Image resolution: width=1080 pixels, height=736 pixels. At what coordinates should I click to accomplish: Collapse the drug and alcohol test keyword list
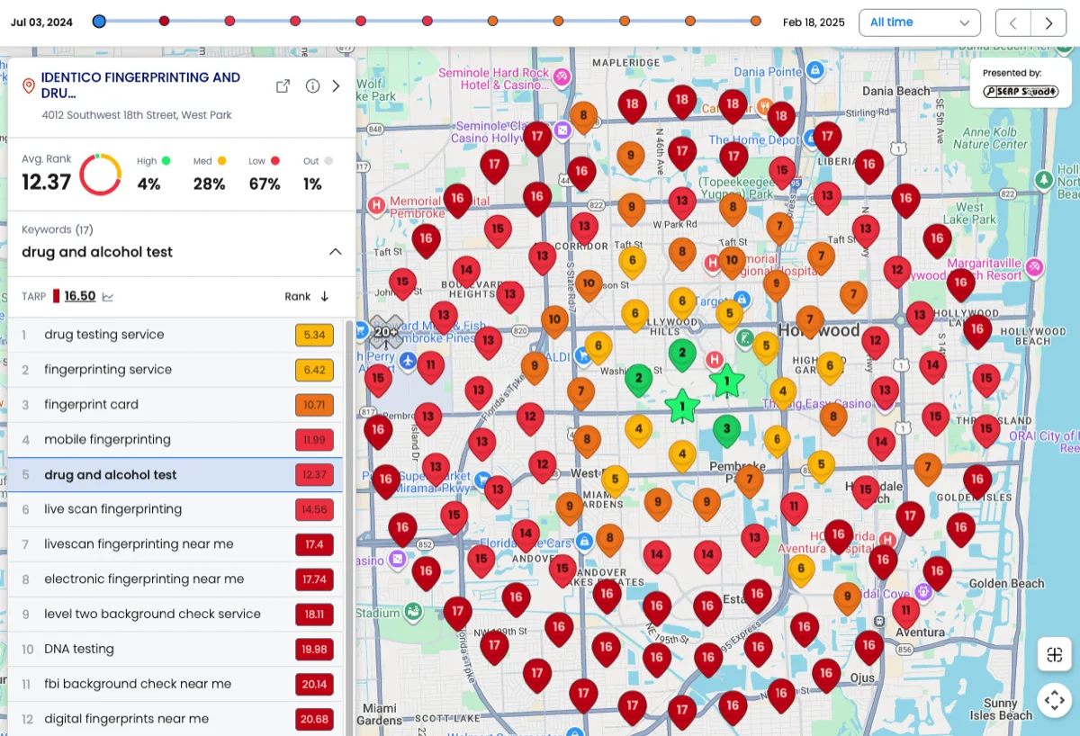336,252
